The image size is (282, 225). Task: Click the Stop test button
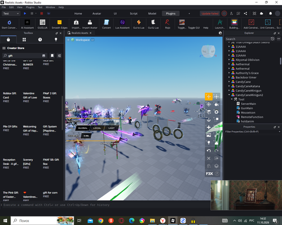point(42,13)
